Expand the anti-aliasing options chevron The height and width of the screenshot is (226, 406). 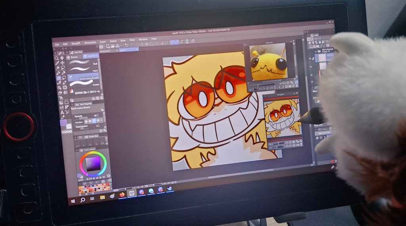click(101, 120)
